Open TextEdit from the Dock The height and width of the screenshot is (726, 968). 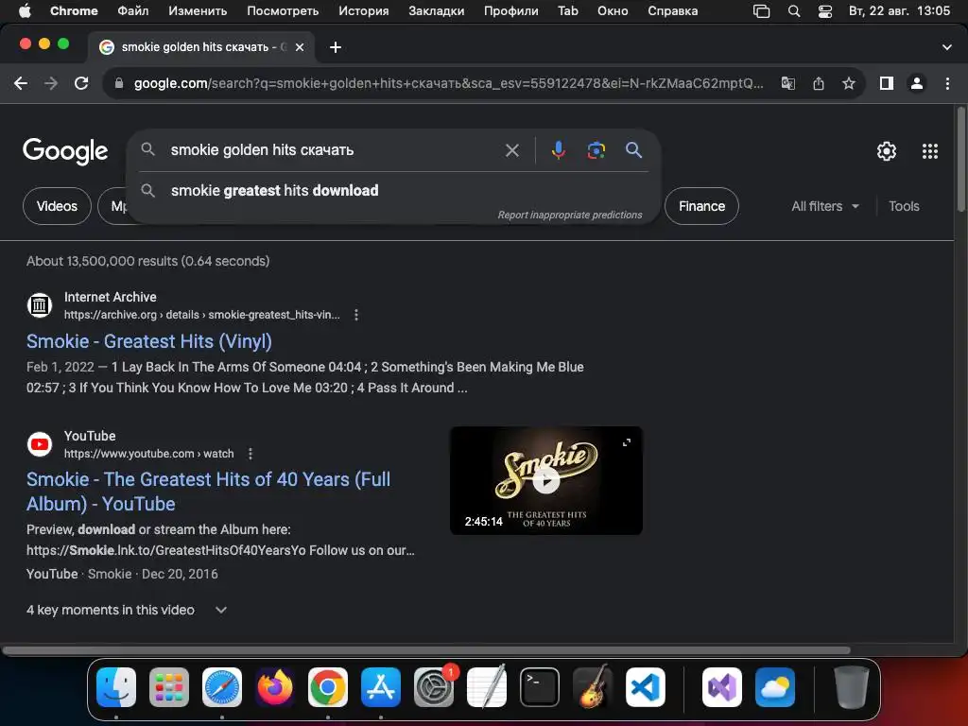487,687
